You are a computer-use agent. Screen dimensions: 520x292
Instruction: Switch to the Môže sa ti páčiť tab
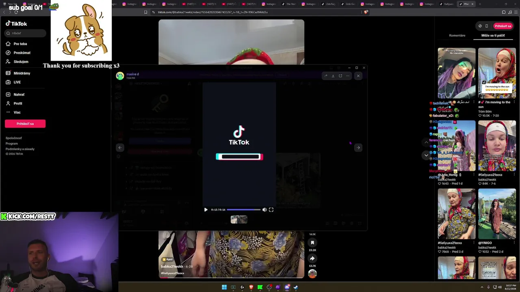point(493,36)
